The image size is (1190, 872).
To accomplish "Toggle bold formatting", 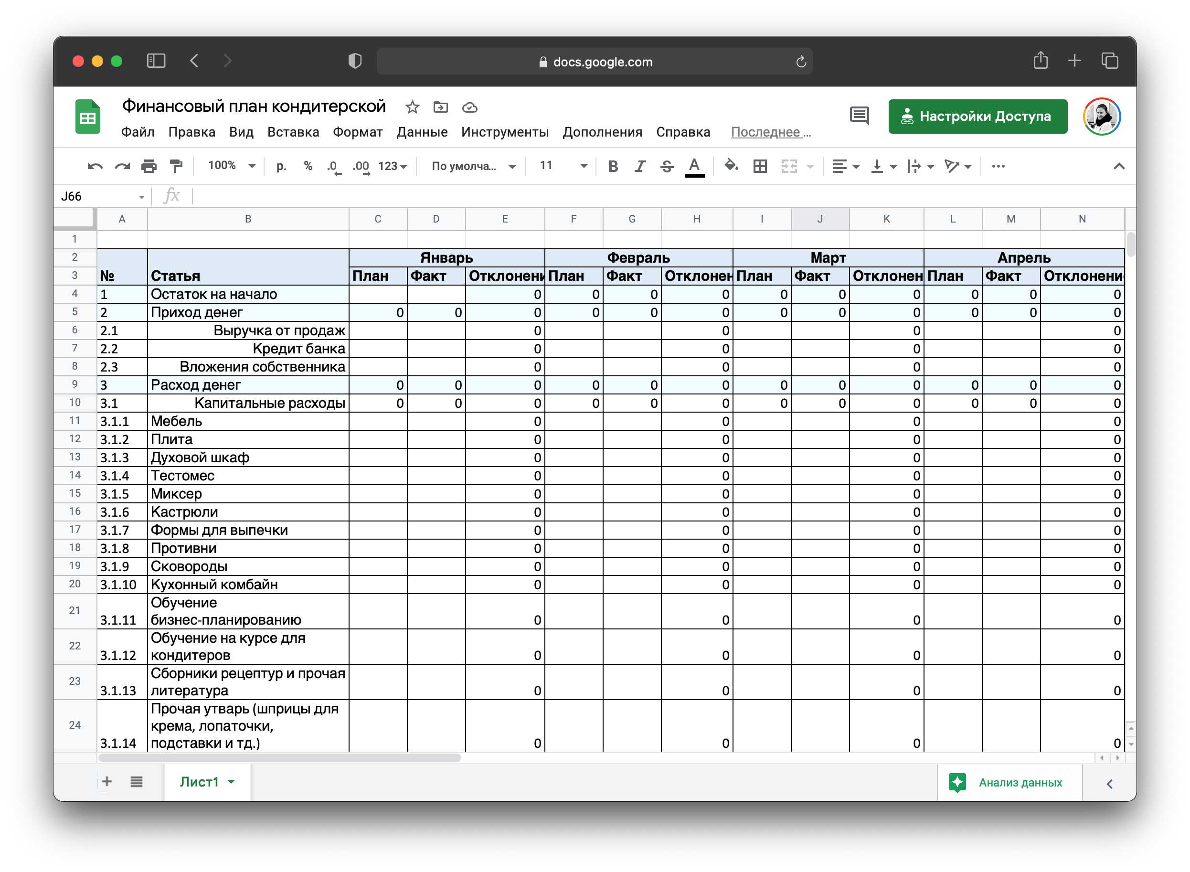I will (x=613, y=166).
